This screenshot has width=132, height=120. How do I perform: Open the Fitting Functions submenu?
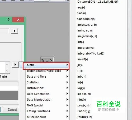pos(48,111)
